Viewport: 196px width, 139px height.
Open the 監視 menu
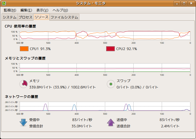(x=10, y=10)
